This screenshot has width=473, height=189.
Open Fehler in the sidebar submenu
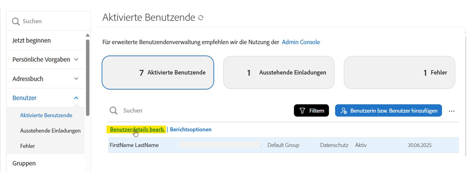(x=28, y=146)
